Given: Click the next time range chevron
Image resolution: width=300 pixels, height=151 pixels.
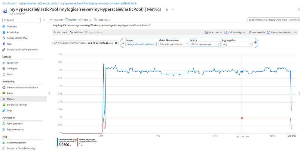Looking at the screenshot, I should point(299,93).
